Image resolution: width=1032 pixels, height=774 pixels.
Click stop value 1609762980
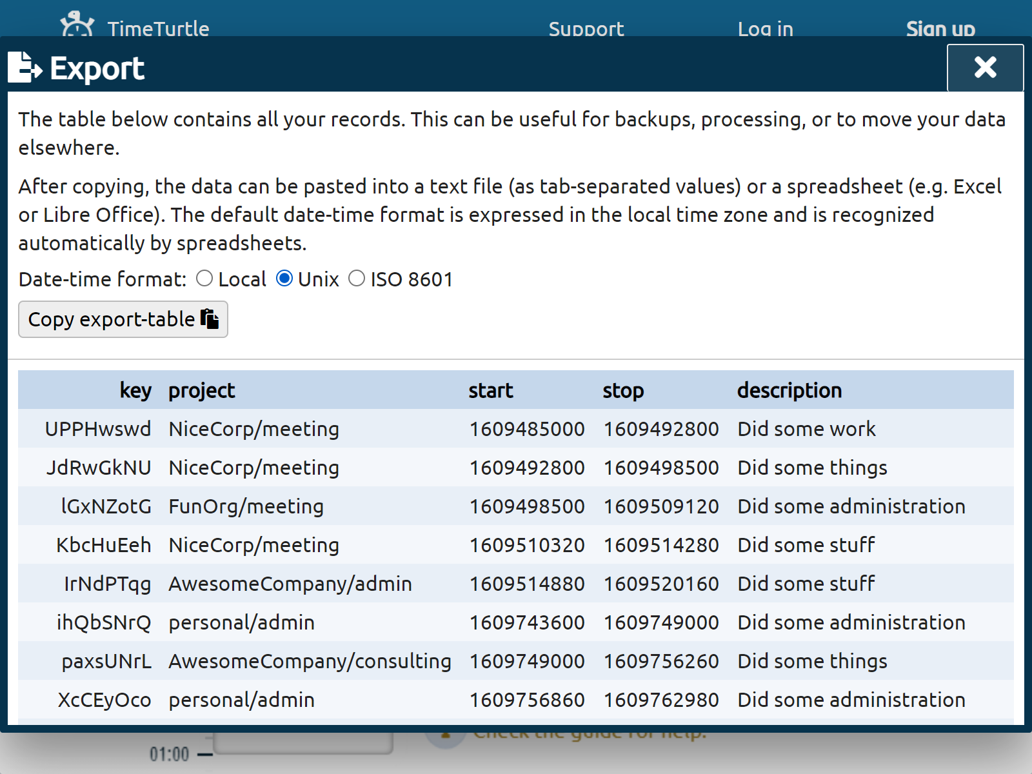click(661, 700)
